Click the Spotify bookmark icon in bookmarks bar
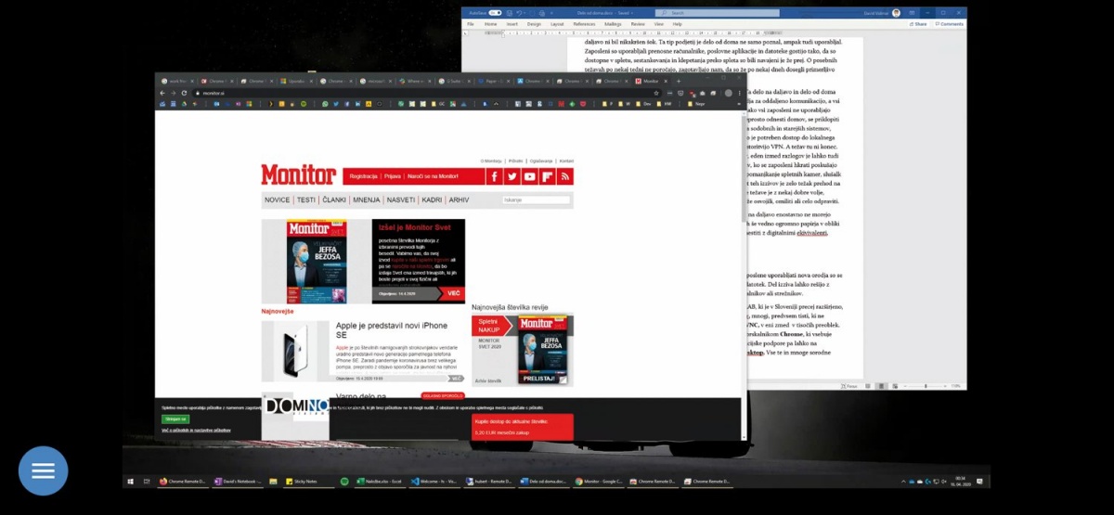 coord(304,104)
